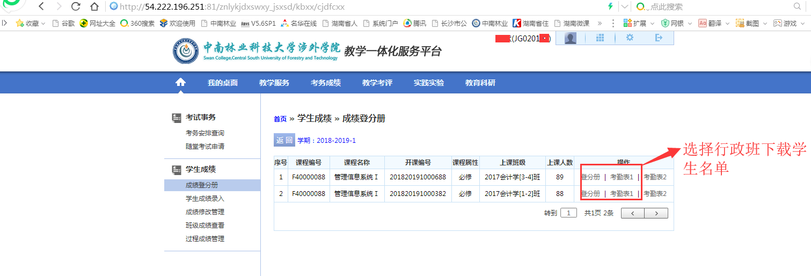The height and width of the screenshot is (276, 811).
Task: Open the 湖南微课 bookmark
Action: [572, 23]
